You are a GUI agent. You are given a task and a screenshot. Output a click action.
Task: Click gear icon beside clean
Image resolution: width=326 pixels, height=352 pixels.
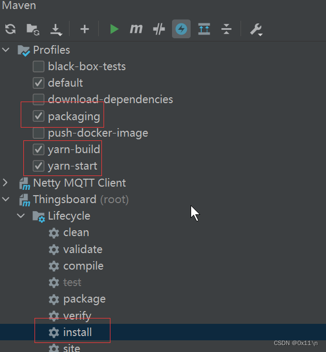(x=54, y=233)
